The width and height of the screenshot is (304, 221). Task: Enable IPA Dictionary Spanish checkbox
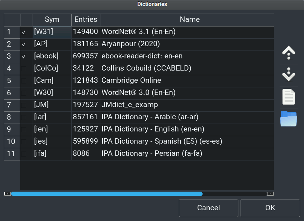pos(24,142)
